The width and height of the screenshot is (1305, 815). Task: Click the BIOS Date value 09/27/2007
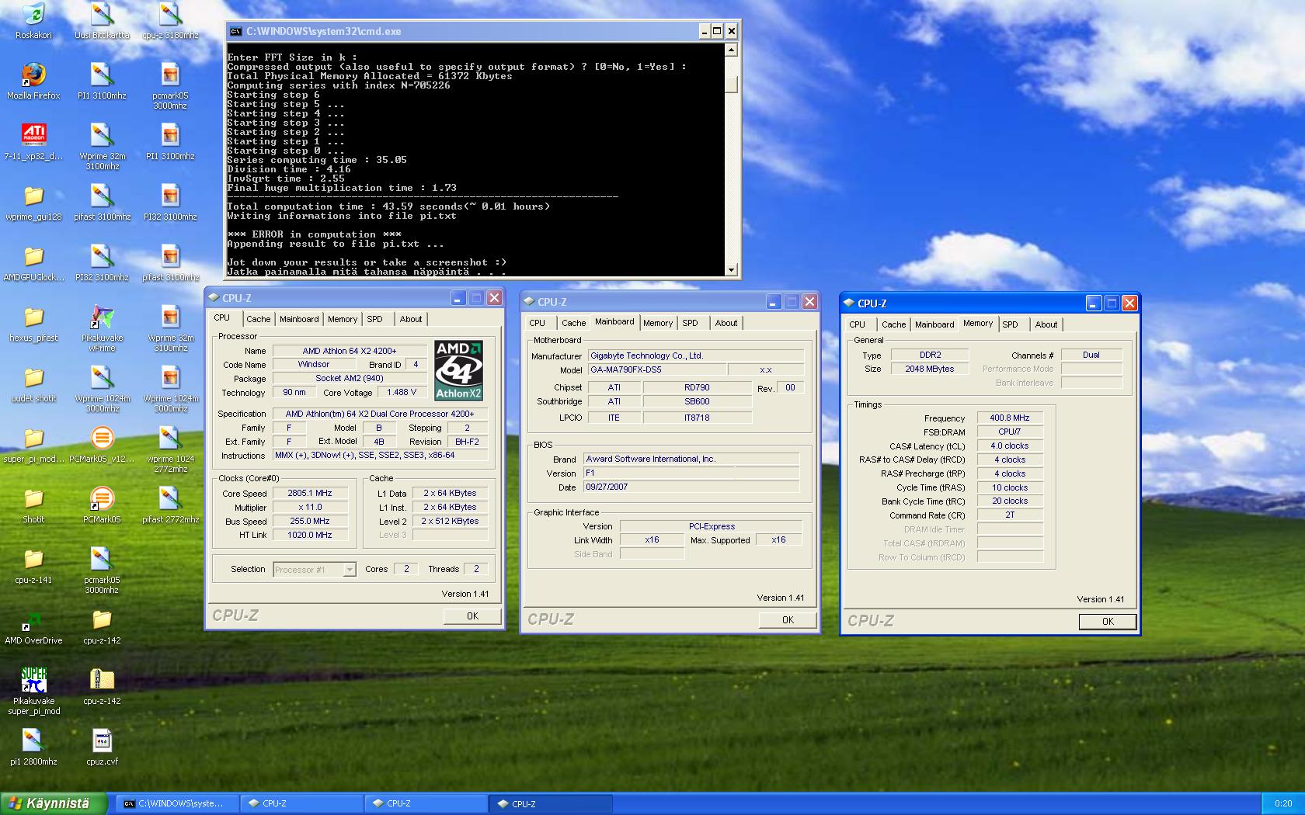pos(691,487)
